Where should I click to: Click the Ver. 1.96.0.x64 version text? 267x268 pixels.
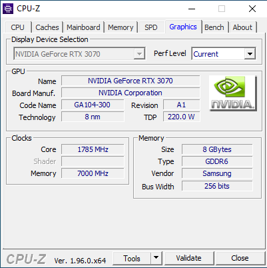coord(80,261)
